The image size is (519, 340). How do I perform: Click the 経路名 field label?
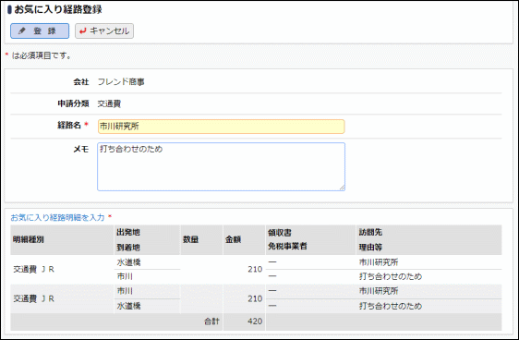click(69, 125)
